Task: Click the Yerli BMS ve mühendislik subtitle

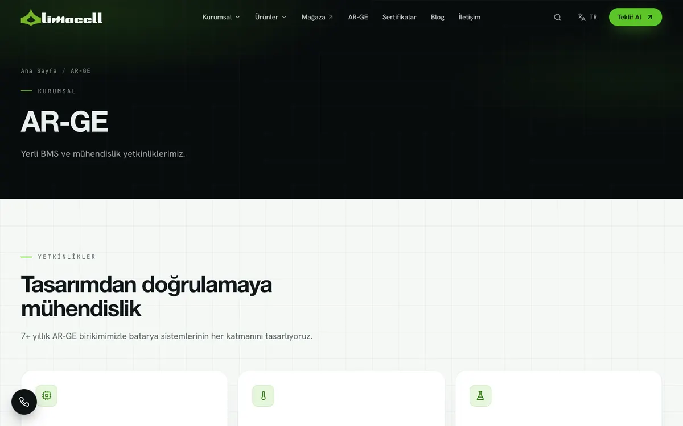Action: click(x=103, y=153)
